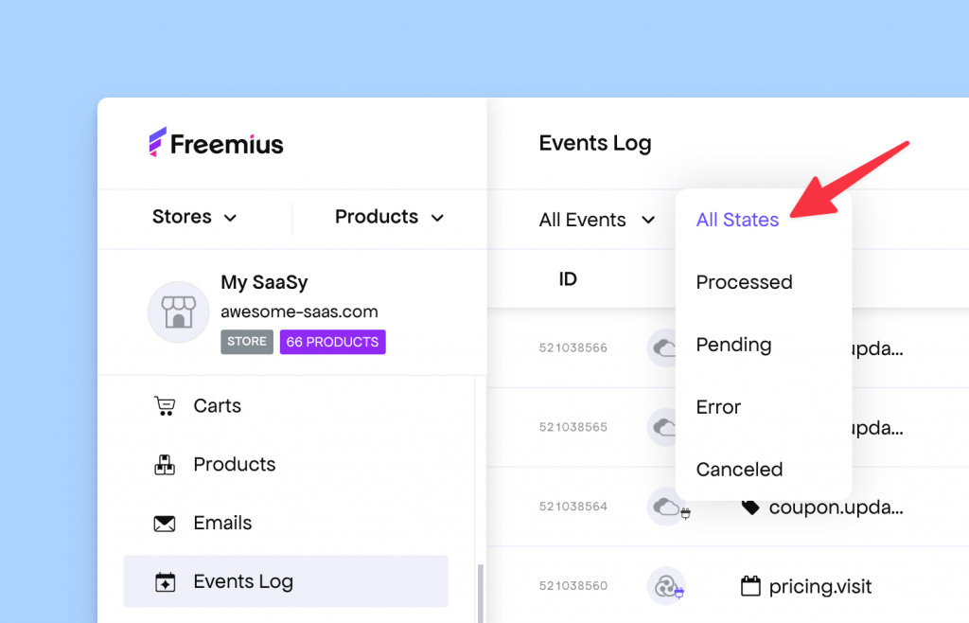Click the Freemius logo icon
Viewport: 969px width, 623px height.
pos(155,142)
